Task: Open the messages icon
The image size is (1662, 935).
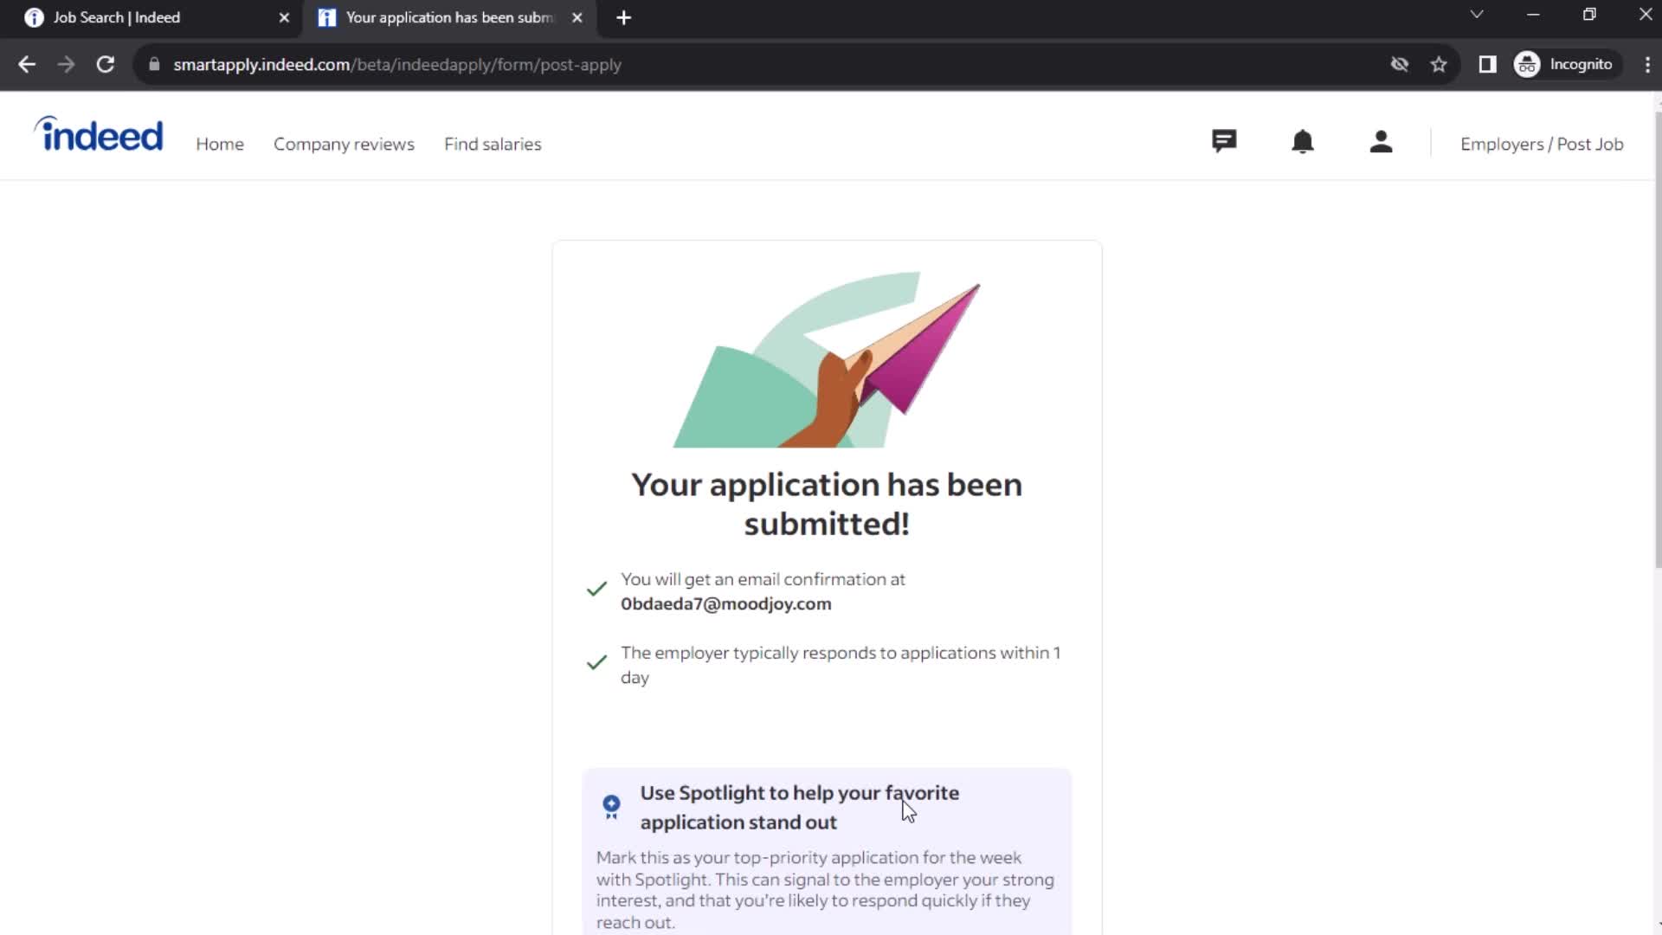Action: point(1224,142)
